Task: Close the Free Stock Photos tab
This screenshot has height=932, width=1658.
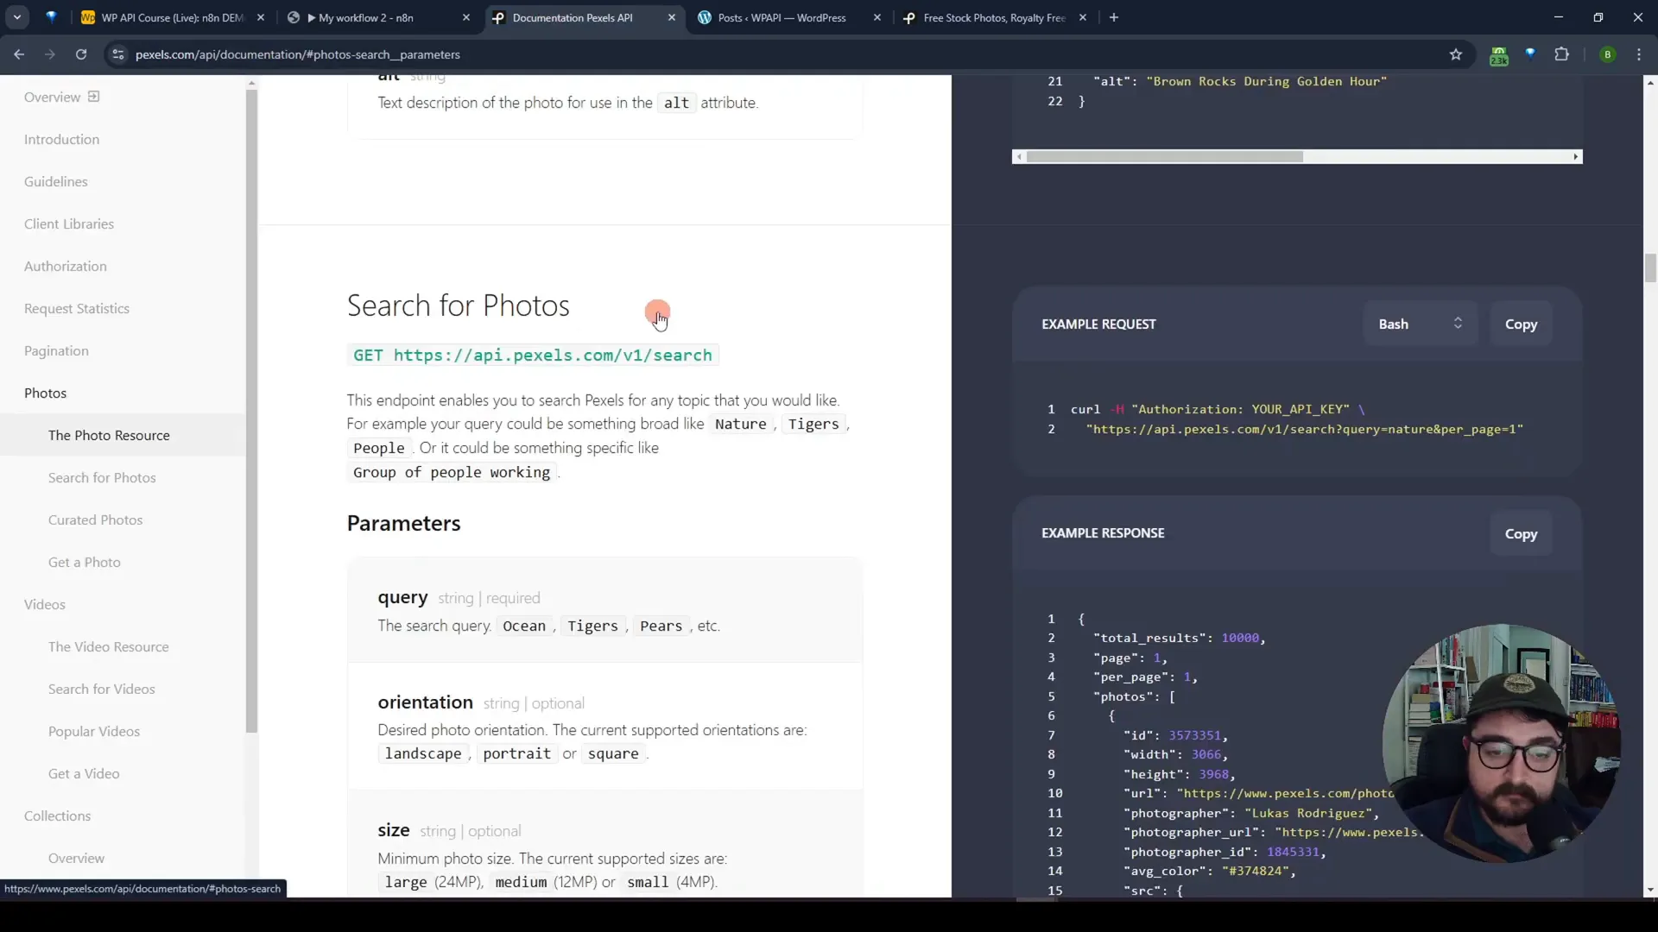Action: 1083,17
